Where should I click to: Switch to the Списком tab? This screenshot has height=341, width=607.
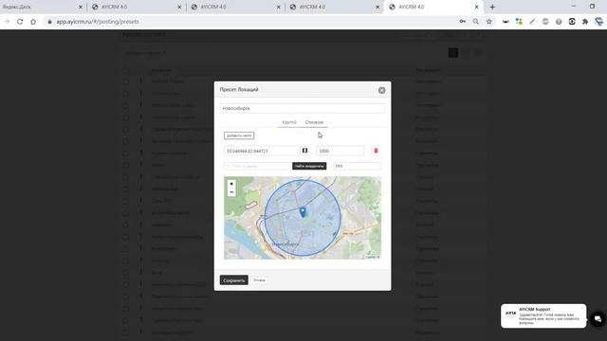pos(314,122)
